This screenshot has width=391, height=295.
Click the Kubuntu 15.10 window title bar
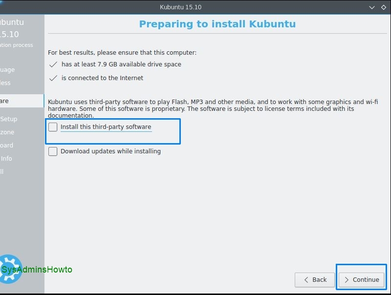(181, 7)
